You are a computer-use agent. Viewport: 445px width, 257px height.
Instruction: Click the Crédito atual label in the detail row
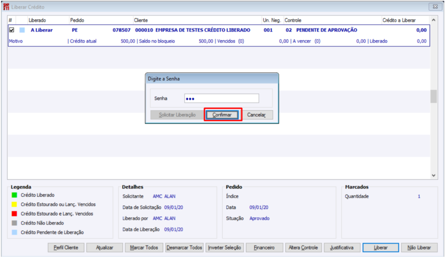coord(83,41)
